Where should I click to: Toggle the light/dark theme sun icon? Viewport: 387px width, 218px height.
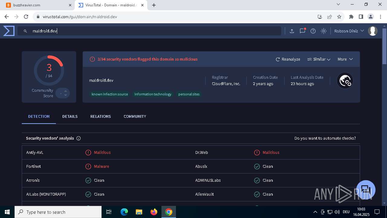click(x=324, y=31)
